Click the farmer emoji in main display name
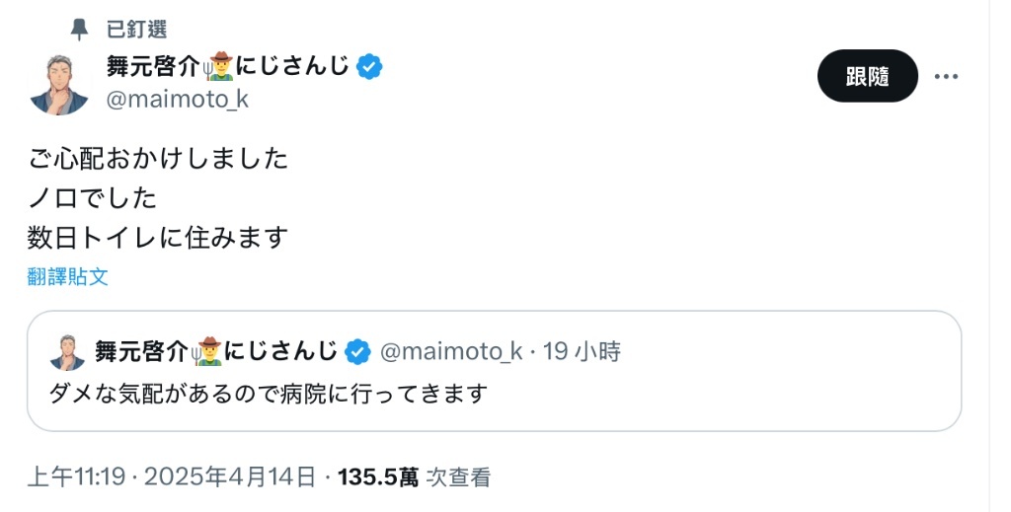The image size is (1011, 512). (219, 66)
